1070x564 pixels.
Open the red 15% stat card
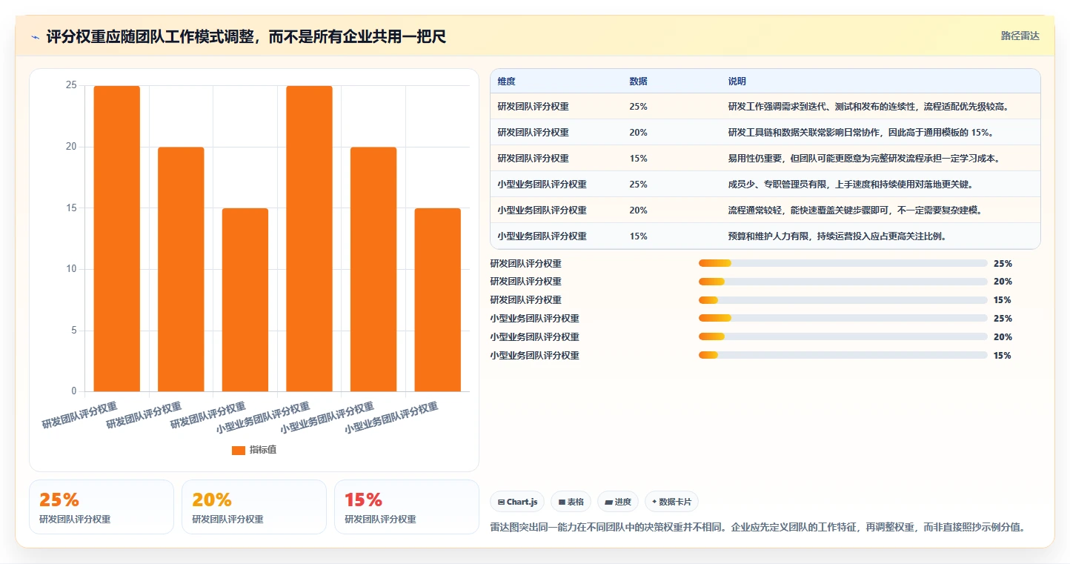pyautogui.click(x=407, y=507)
